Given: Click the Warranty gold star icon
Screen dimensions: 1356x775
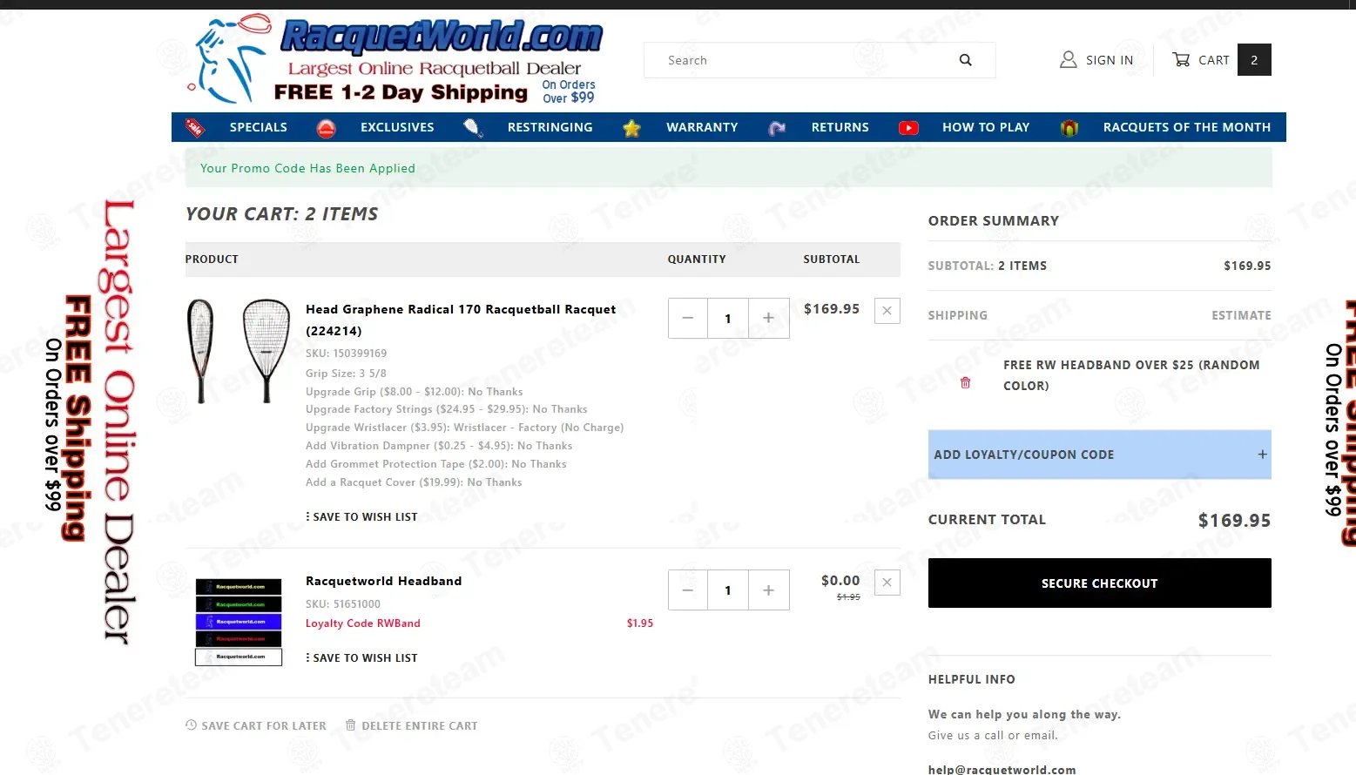Looking at the screenshot, I should click(632, 128).
